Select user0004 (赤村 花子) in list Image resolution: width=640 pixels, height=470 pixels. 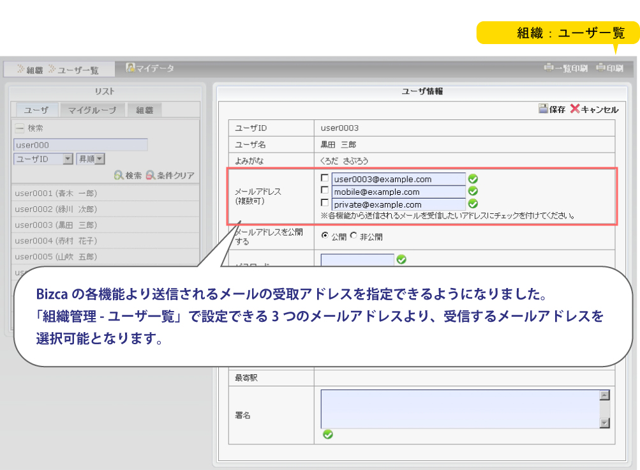coord(105,241)
